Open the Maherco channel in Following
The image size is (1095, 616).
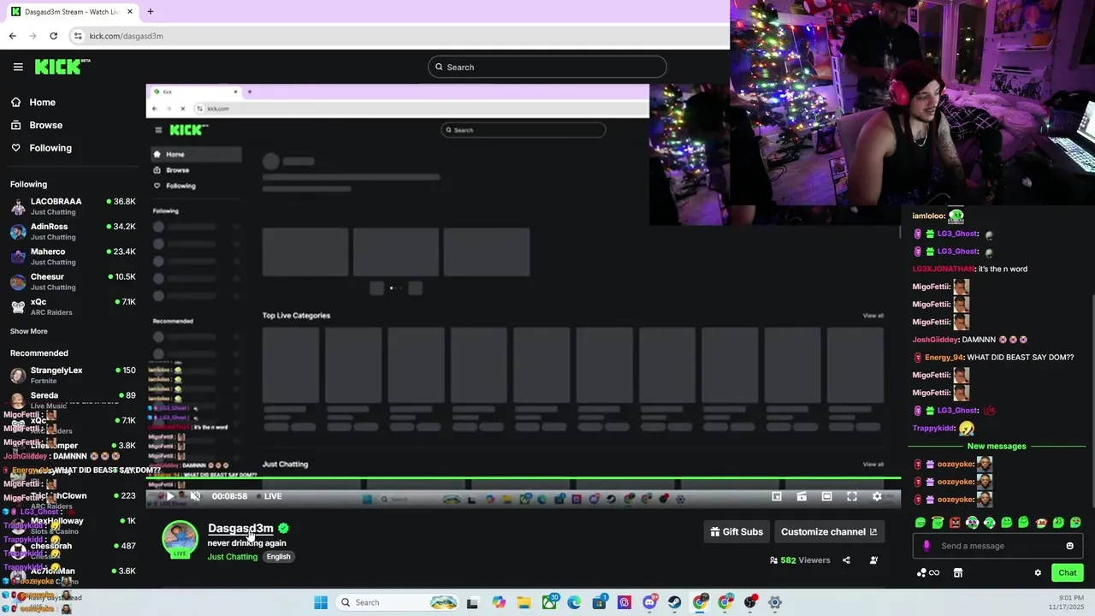(x=73, y=257)
